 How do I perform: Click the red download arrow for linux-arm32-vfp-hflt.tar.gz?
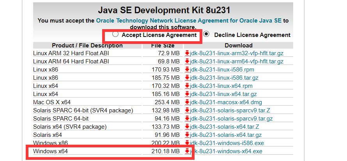[x=187, y=53]
